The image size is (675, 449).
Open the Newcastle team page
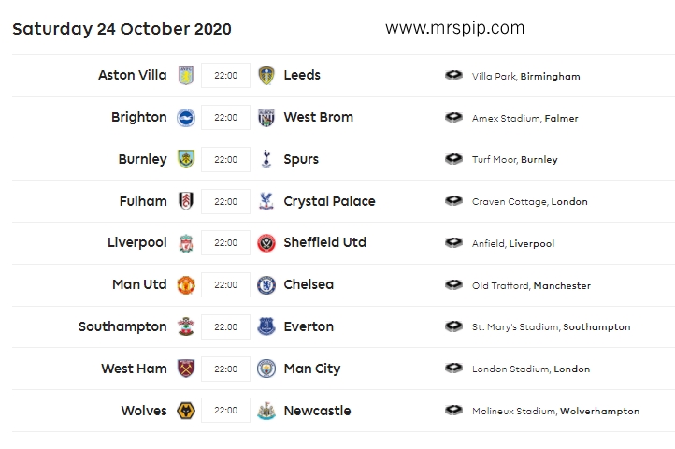click(x=317, y=411)
